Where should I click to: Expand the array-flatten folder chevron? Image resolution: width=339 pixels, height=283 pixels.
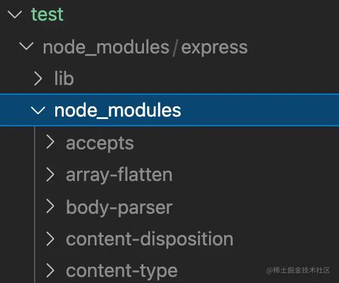pos(50,174)
